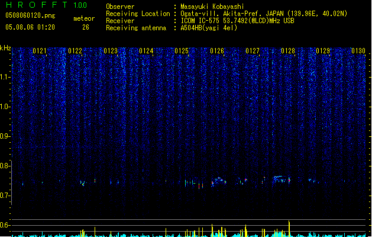The image size is (372, 237).
Task: Click the Observer label
Action: pyautogui.click(x=120, y=7)
